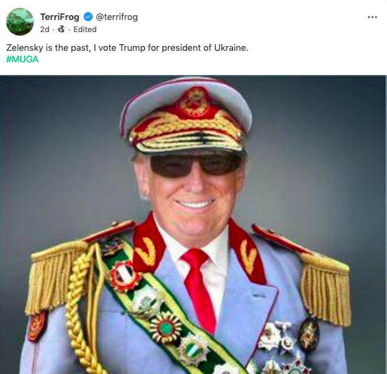Open the 2d post timestamp
The image size is (387, 374).
45,29
